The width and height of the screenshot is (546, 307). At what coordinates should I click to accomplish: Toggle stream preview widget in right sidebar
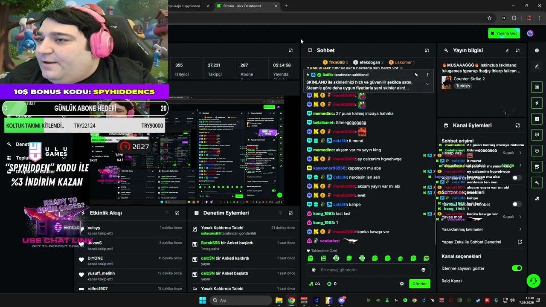tap(537, 87)
